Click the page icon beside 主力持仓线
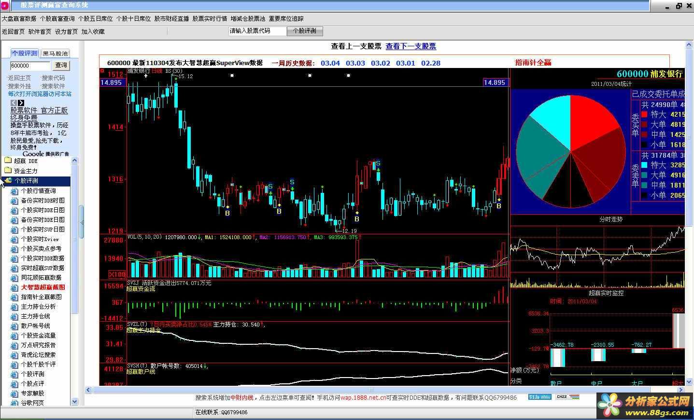 tap(14, 316)
